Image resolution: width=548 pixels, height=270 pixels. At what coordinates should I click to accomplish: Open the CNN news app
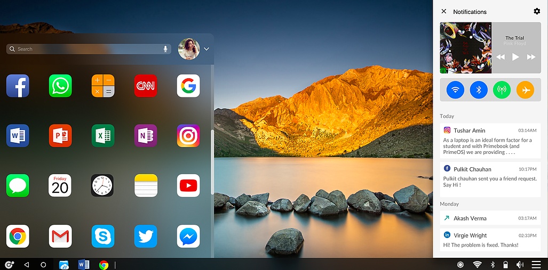145,86
